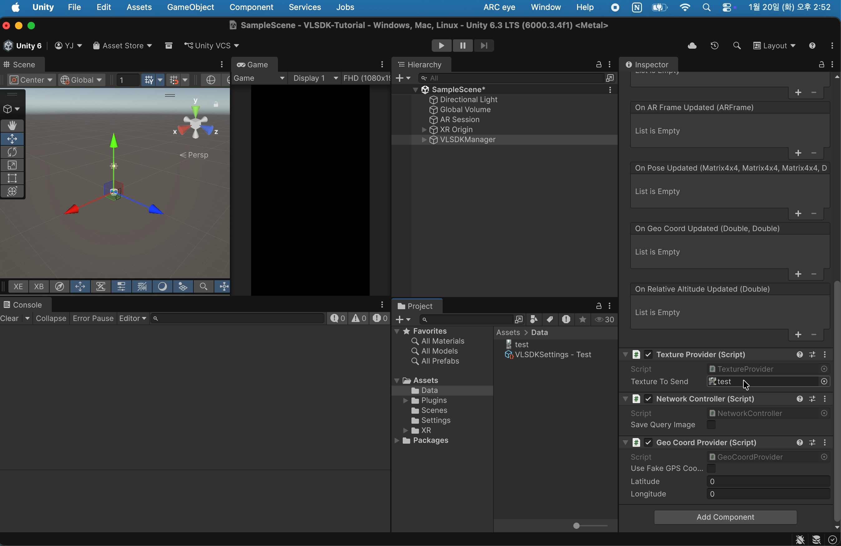Click the Step frame button
This screenshot has width=841, height=546.
484,46
